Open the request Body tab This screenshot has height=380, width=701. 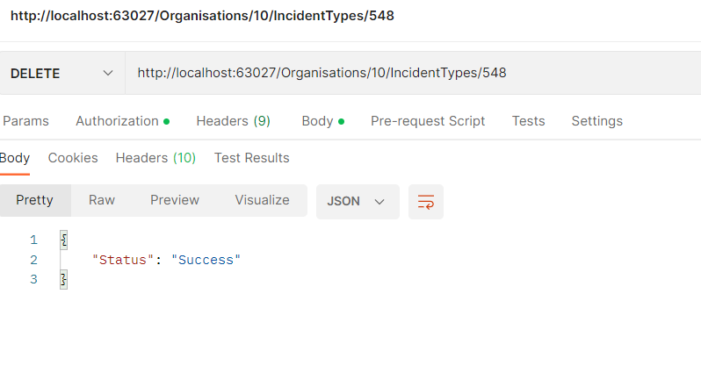coord(322,121)
